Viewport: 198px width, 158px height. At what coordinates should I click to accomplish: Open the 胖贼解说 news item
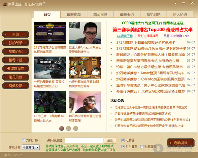click(151, 55)
